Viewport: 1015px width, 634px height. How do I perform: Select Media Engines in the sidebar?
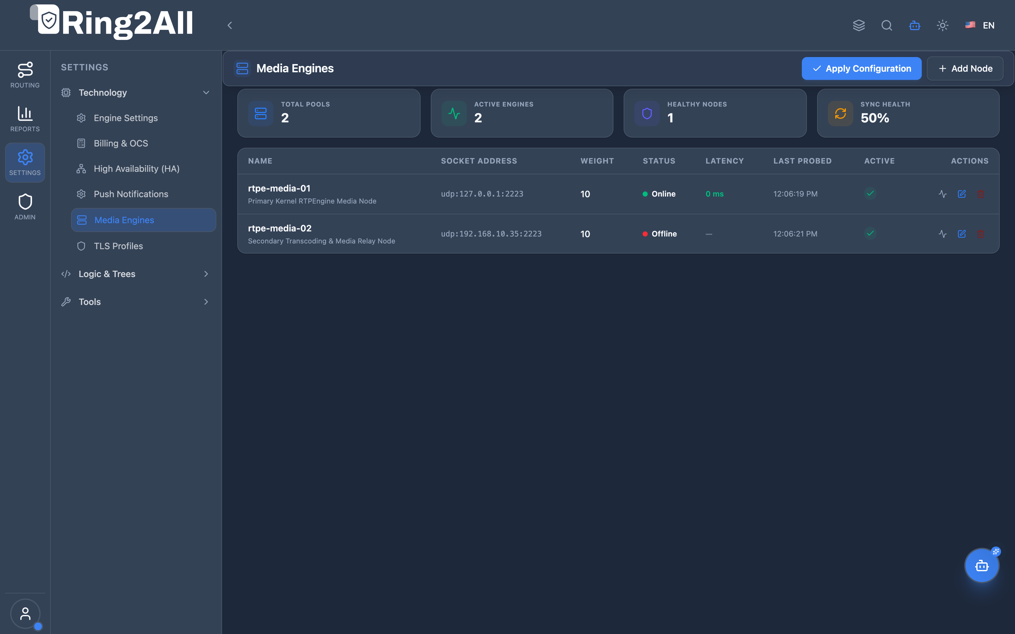coord(144,220)
